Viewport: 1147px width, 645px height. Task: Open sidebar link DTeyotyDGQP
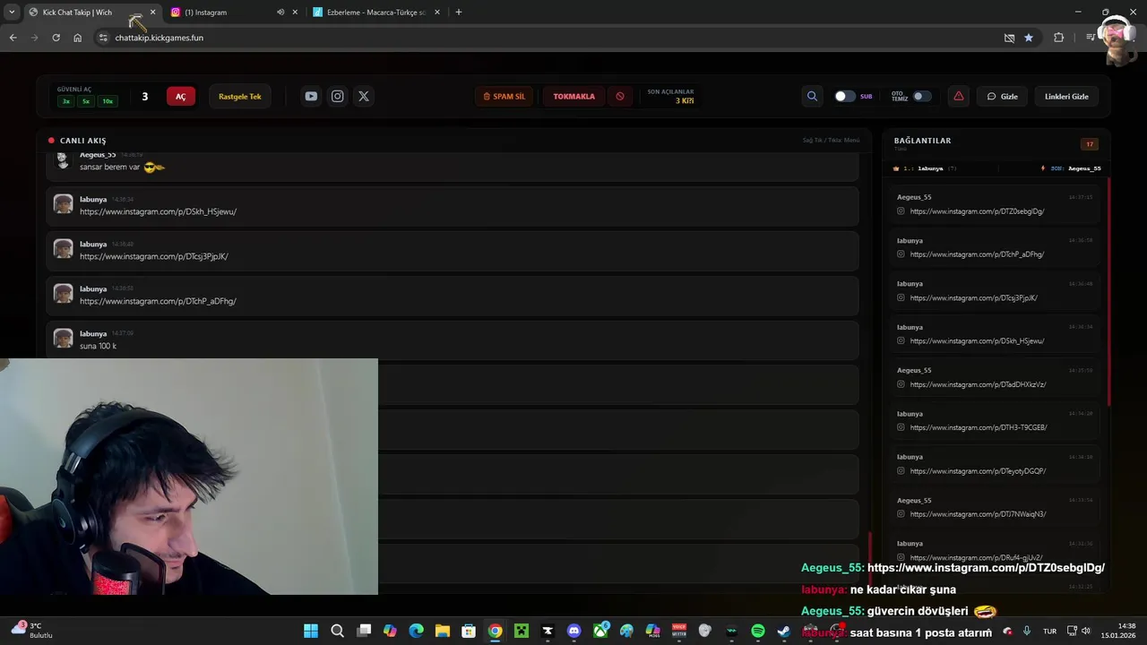click(x=978, y=471)
